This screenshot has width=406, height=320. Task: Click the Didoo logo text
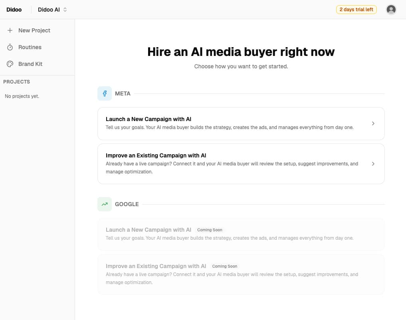[14, 10]
